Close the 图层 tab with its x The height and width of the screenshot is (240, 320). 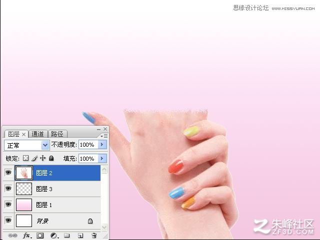[x=23, y=134]
